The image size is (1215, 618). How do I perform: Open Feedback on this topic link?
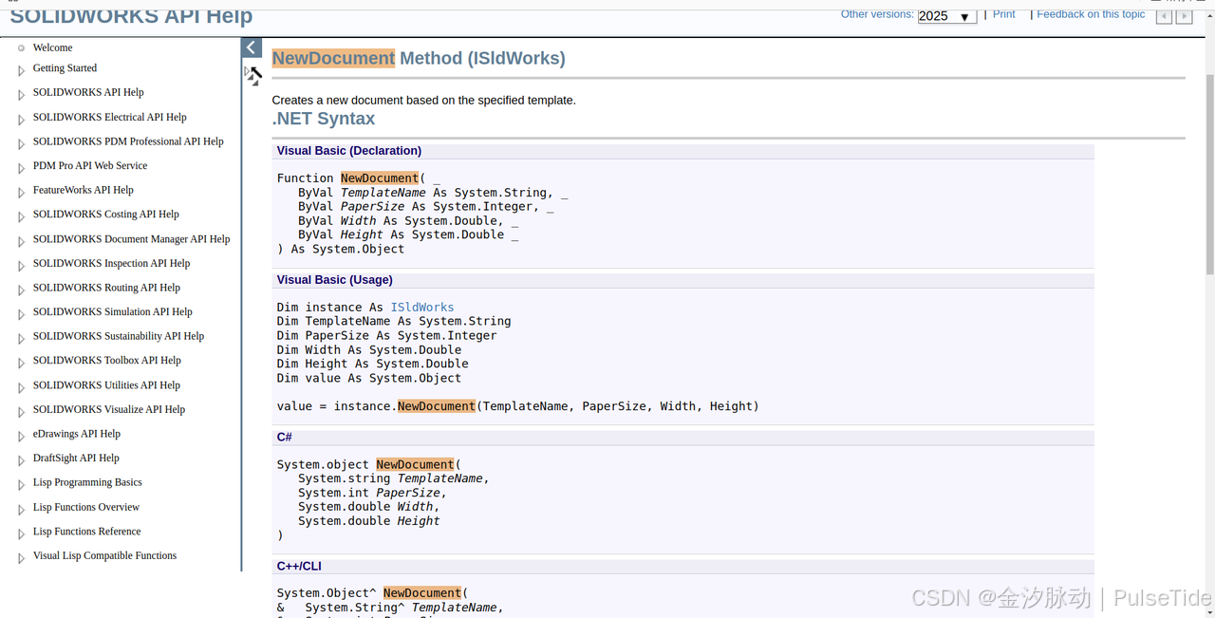[1091, 14]
